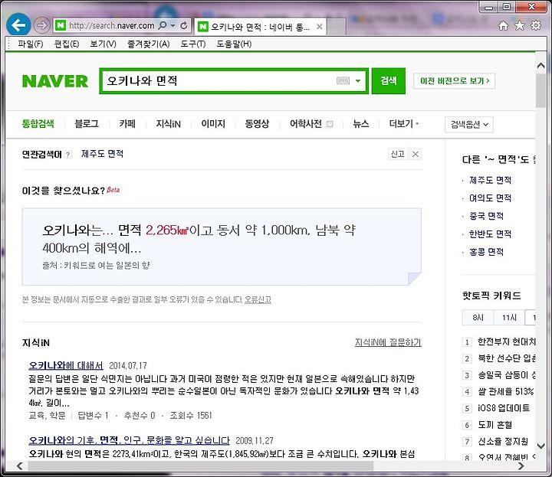The height and width of the screenshot is (477, 552).
Task: Click the Favorites star icon
Action: point(520,25)
